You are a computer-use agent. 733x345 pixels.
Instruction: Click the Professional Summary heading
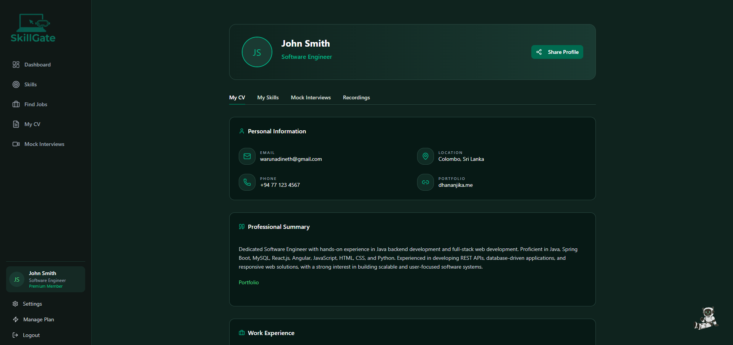pyautogui.click(x=279, y=227)
